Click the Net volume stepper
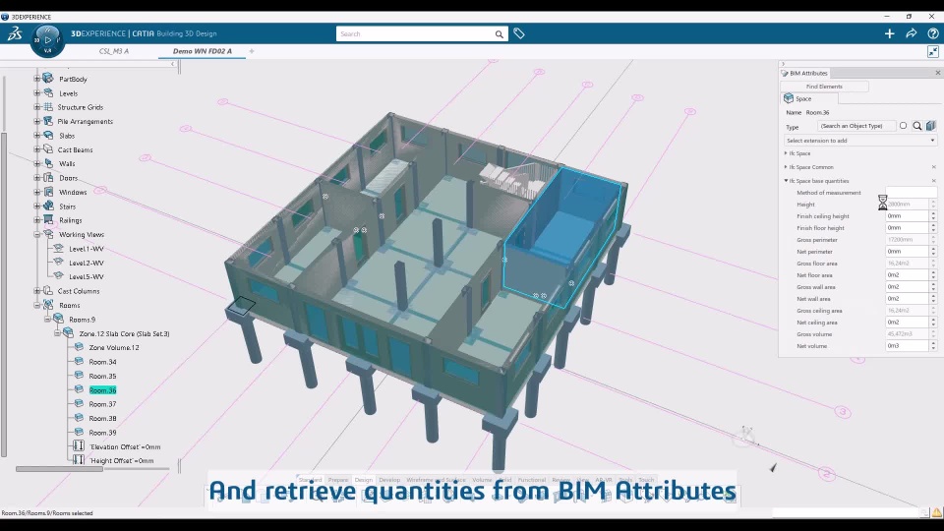 pyautogui.click(x=933, y=345)
